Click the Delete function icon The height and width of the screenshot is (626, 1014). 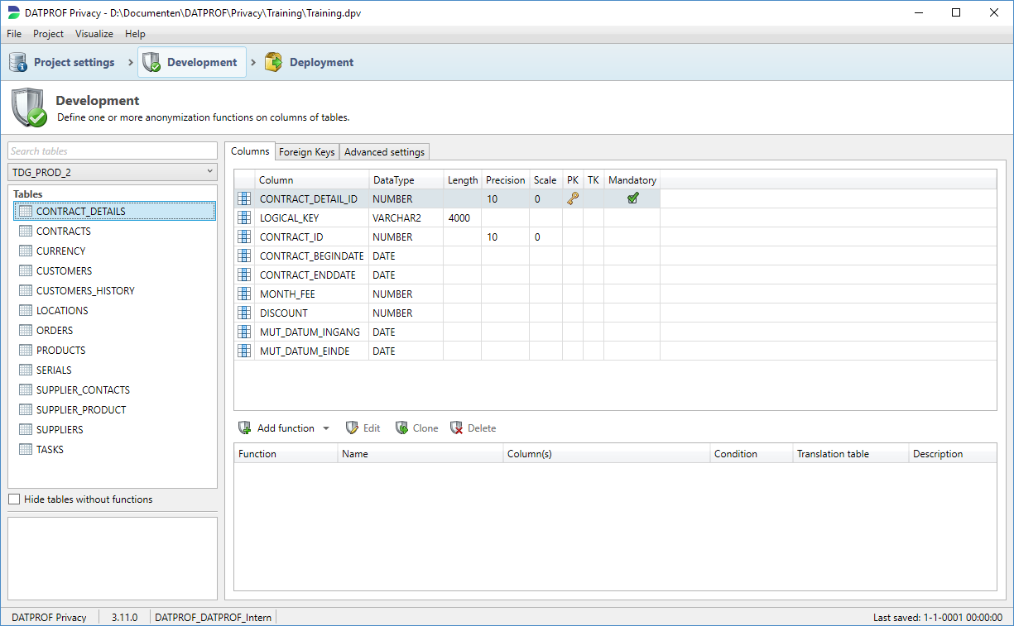(x=456, y=428)
